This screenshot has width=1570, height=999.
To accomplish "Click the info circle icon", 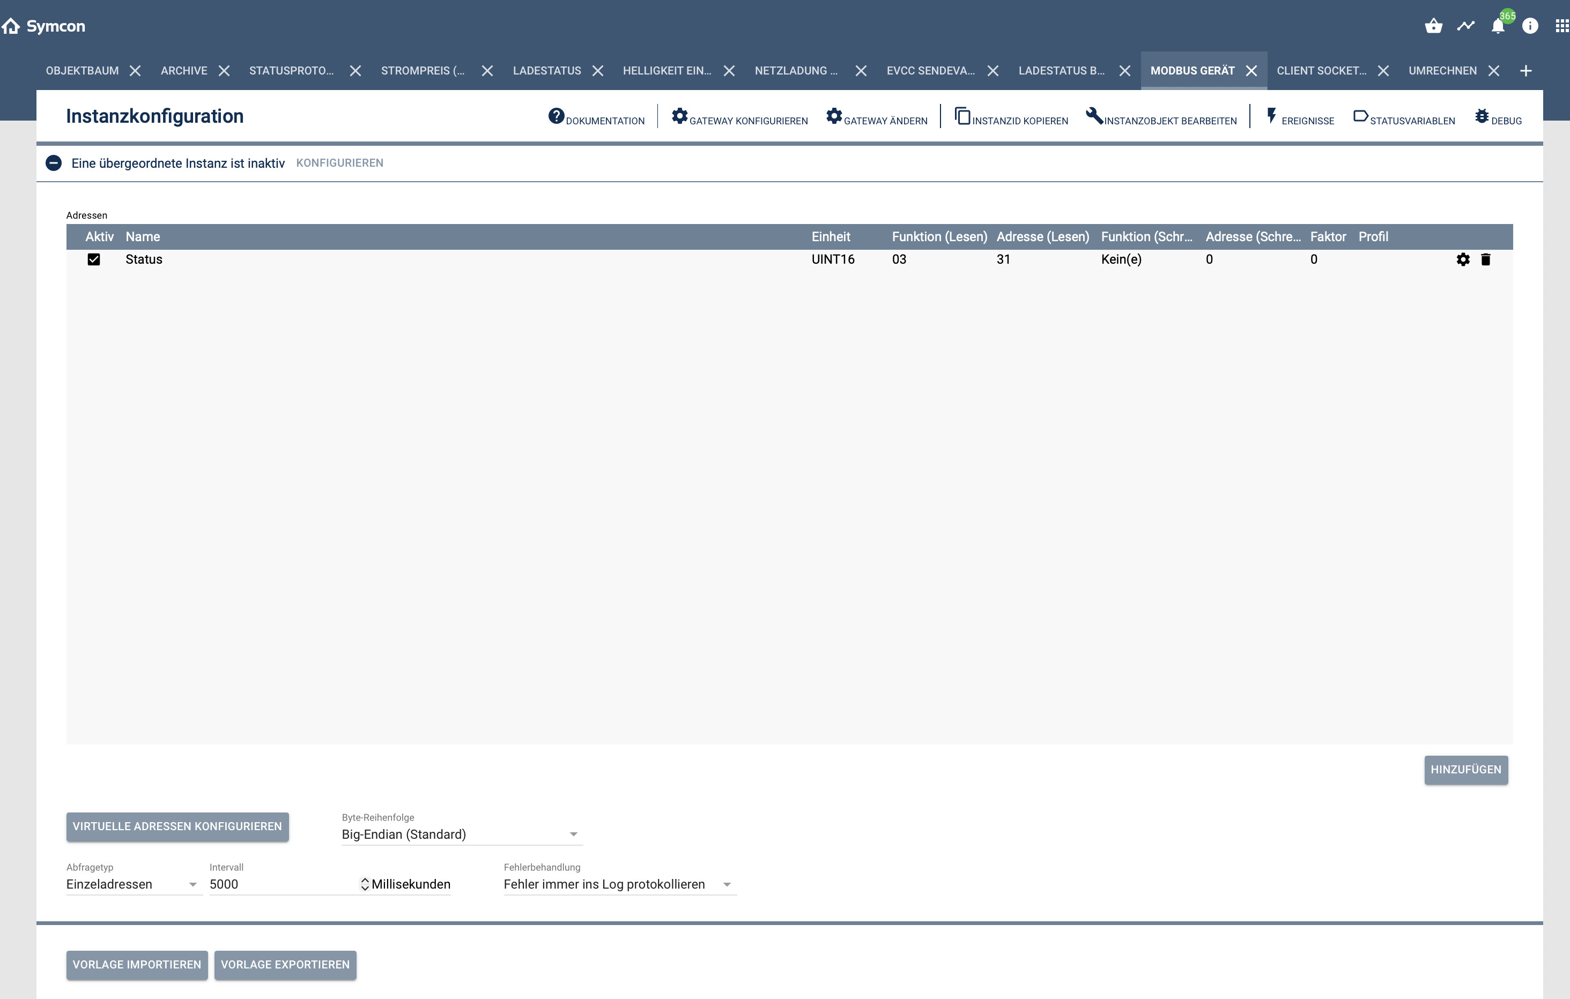I will (x=1530, y=26).
